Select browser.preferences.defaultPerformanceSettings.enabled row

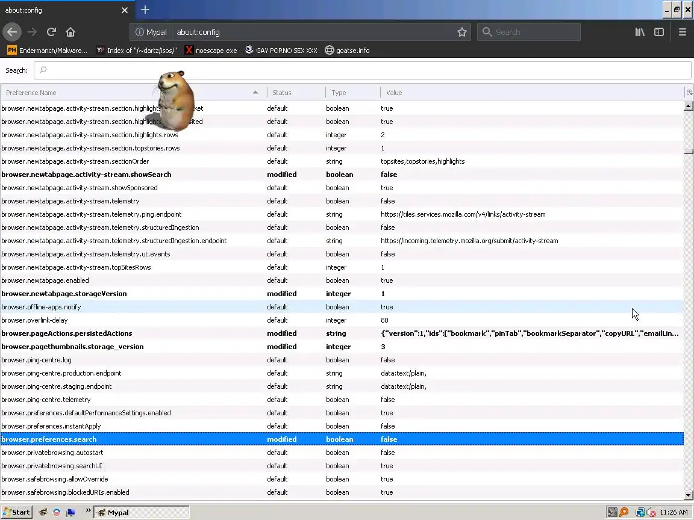click(x=342, y=413)
